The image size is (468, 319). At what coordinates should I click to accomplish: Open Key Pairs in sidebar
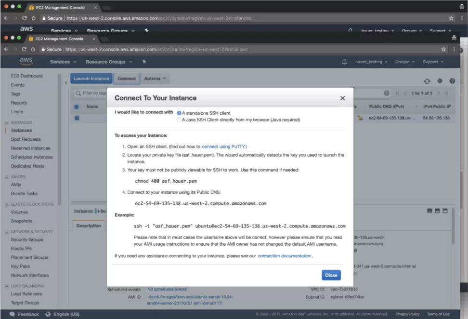(20, 266)
